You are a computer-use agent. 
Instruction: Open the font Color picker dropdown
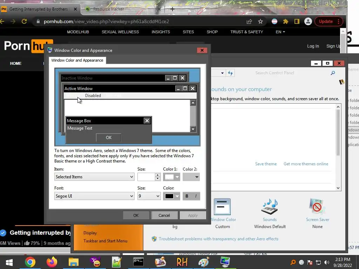pos(171,196)
